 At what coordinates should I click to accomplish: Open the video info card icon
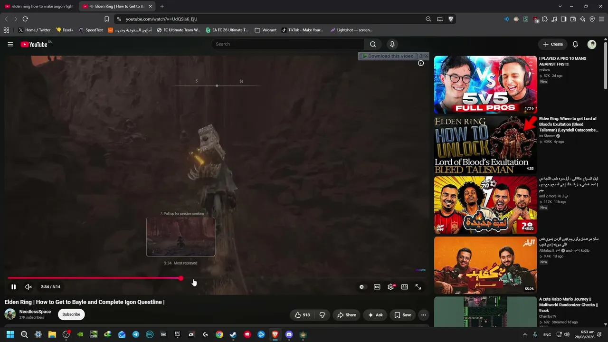(x=421, y=63)
